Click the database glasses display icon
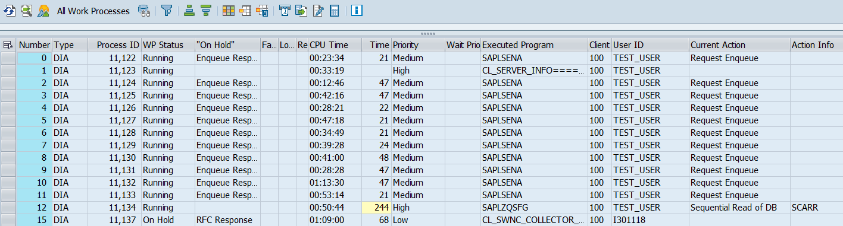Viewport: 843px width, 226px height. coord(143,11)
